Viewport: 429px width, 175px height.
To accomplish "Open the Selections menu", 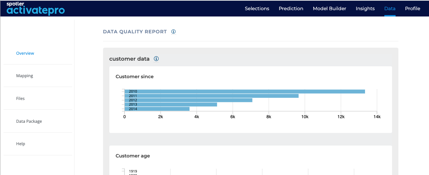I will (257, 8).
